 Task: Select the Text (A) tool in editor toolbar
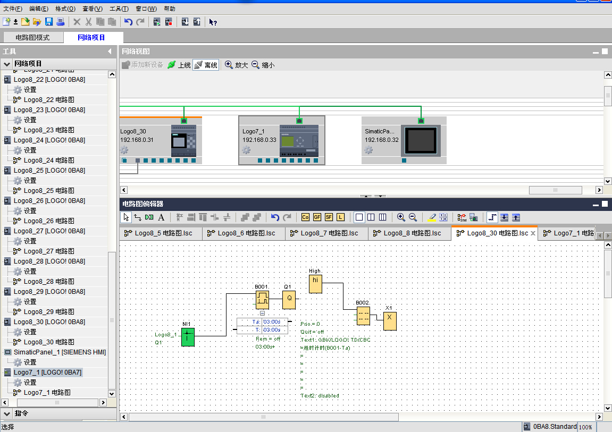click(161, 217)
